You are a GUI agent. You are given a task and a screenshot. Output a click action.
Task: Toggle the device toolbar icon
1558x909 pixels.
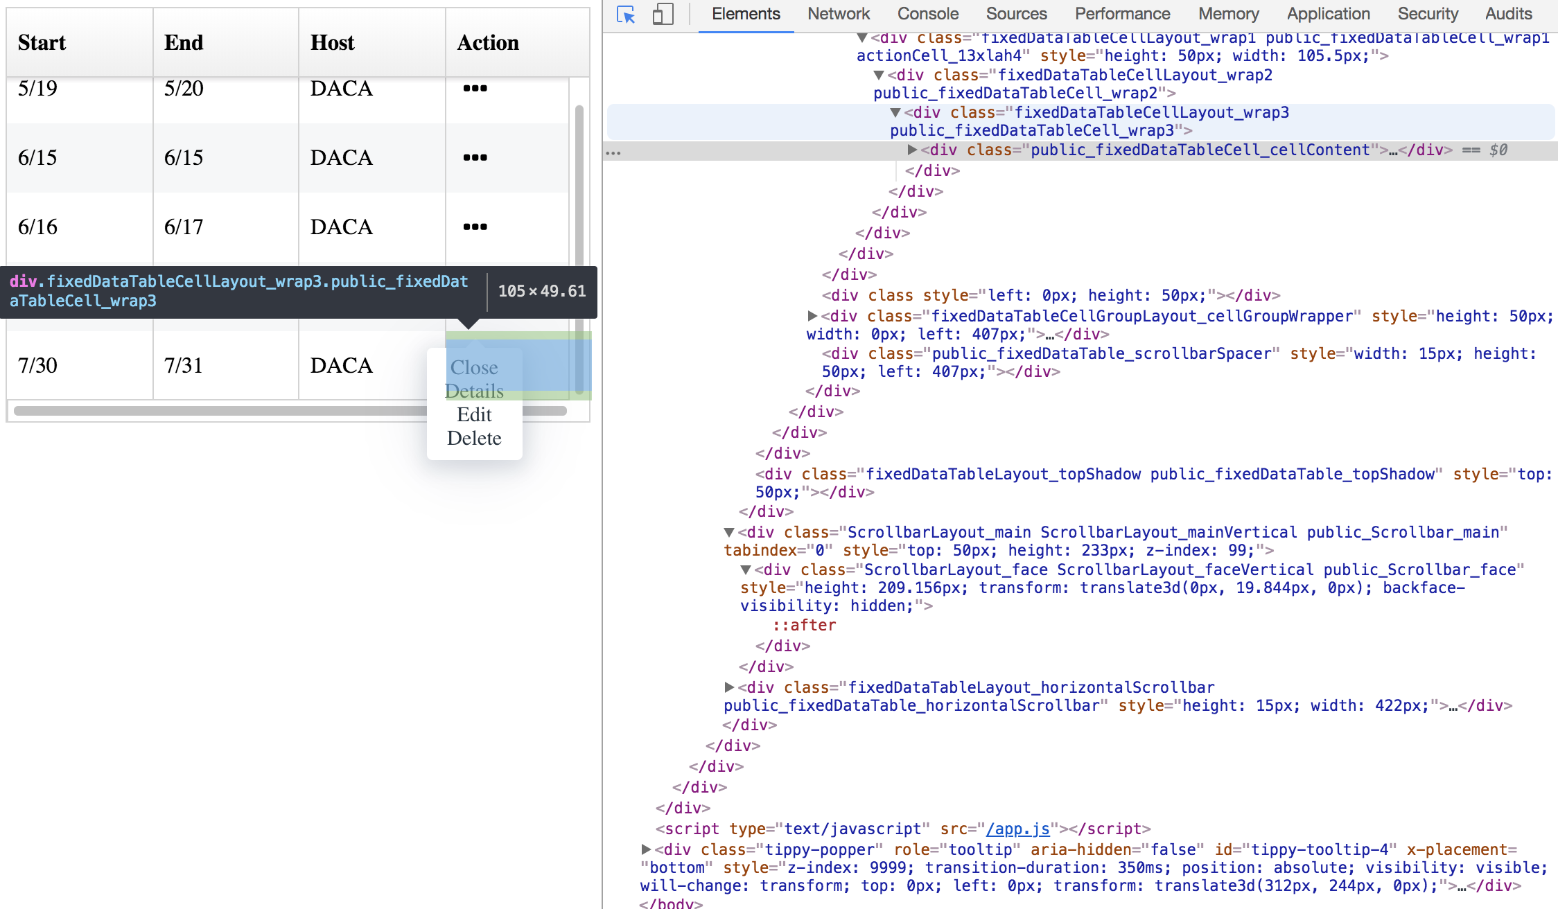(x=663, y=15)
